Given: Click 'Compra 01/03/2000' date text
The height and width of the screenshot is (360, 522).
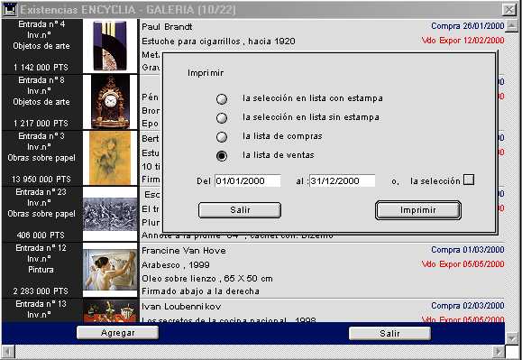Looking at the screenshot, I should pos(468,250).
